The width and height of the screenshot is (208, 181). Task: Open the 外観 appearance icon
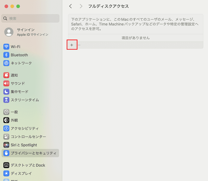click(x=6, y=120)
